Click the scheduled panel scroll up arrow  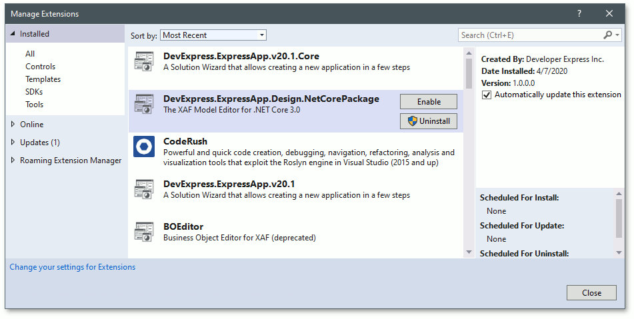(x=619, y=194)
